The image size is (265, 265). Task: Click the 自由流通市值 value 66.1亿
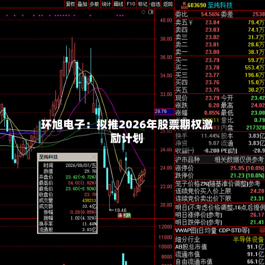(255, 262)
